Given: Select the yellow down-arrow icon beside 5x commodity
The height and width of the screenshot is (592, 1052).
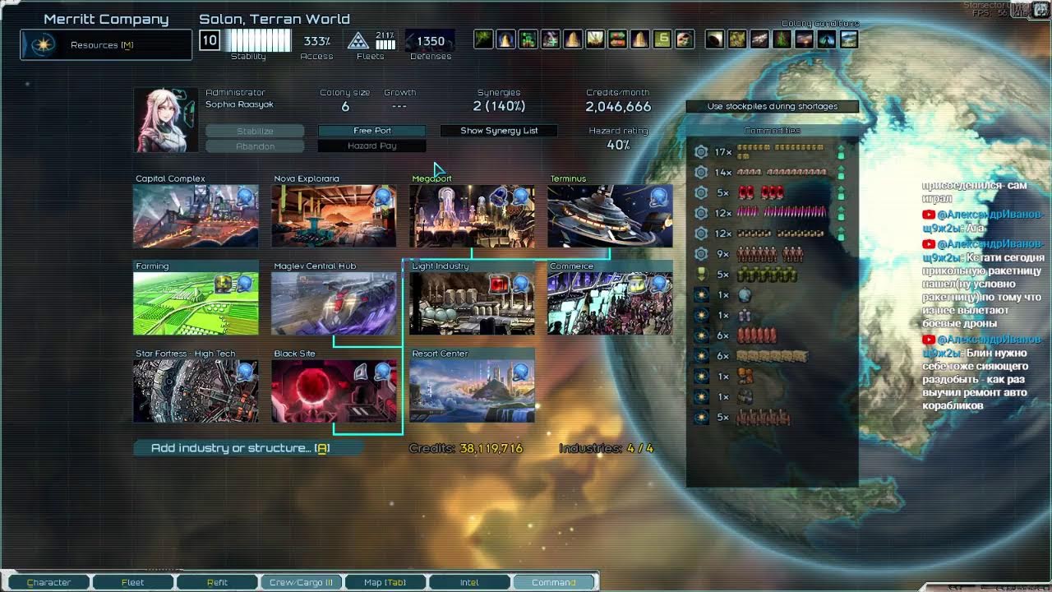Looking at the screenshot, I should click(x=701, y=275).
